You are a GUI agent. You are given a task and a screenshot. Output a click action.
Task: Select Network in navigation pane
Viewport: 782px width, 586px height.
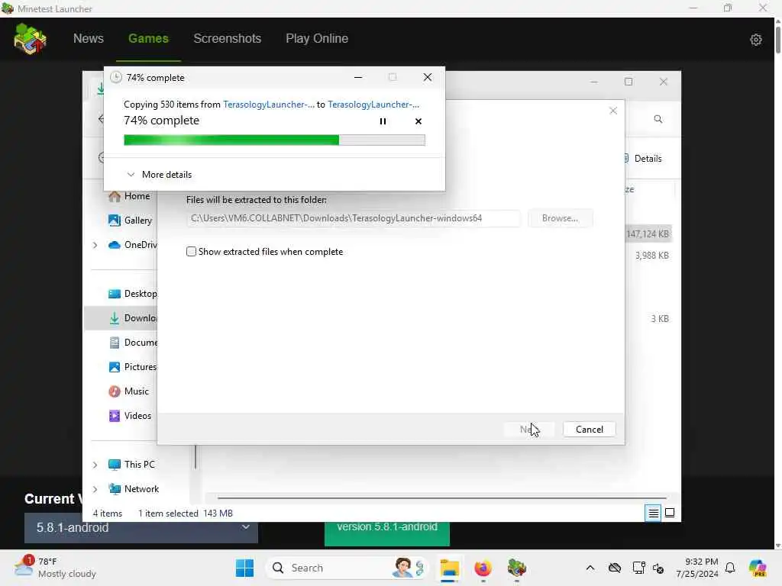[x=134, y=489]
